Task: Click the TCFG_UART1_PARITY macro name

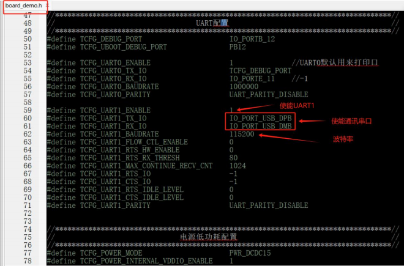Action: coord(115,205)
